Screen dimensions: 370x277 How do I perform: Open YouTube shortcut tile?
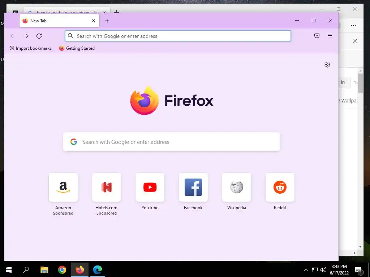150,187
